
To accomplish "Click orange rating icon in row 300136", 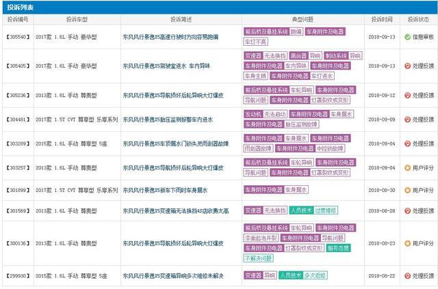I will click(408, 243).
